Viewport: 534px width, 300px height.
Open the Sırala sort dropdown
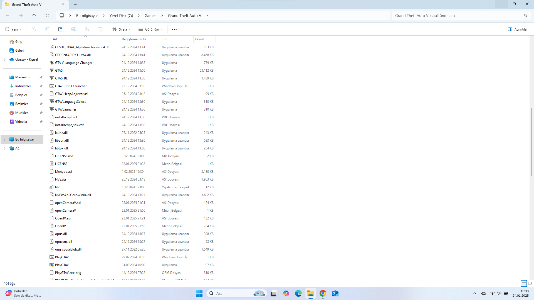pyautogui.click(x=122, y=29)
